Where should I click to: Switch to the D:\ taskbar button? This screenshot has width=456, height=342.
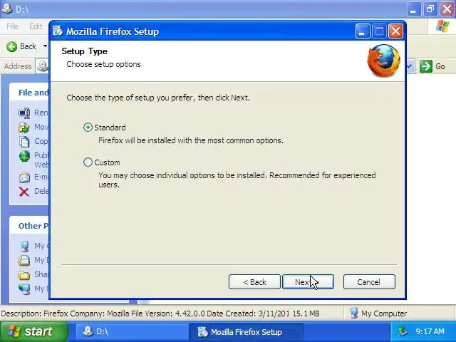coord(131,332)
